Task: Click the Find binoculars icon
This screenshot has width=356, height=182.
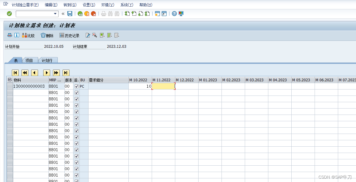Action: (110, 14)
